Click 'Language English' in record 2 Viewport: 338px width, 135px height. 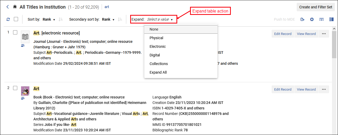point(167,97)
